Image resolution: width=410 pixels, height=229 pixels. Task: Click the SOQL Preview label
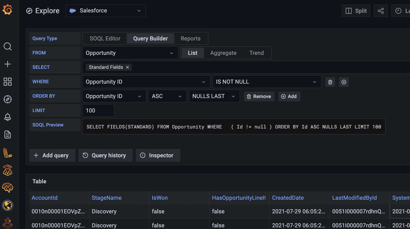click(48, 125)
